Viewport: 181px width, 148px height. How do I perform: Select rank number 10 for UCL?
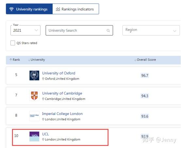pyautogui.click(x=16, y=136)
